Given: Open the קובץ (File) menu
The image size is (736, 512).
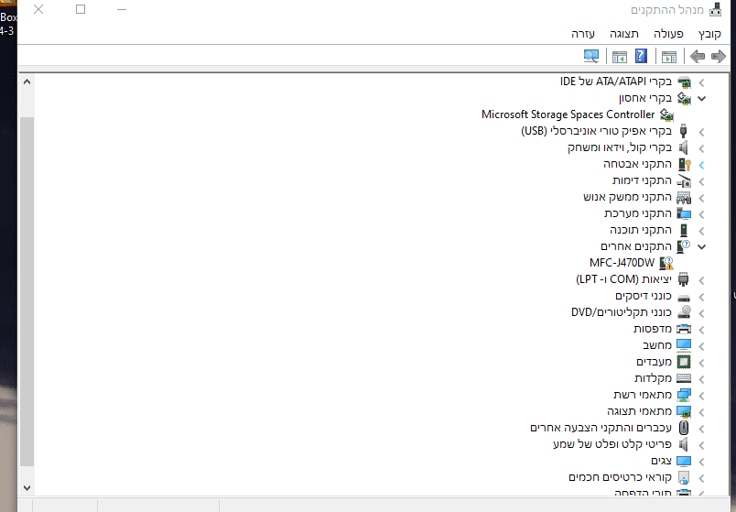Looking at the screenshot, I should pyautogui.click(x=709, y=34).
